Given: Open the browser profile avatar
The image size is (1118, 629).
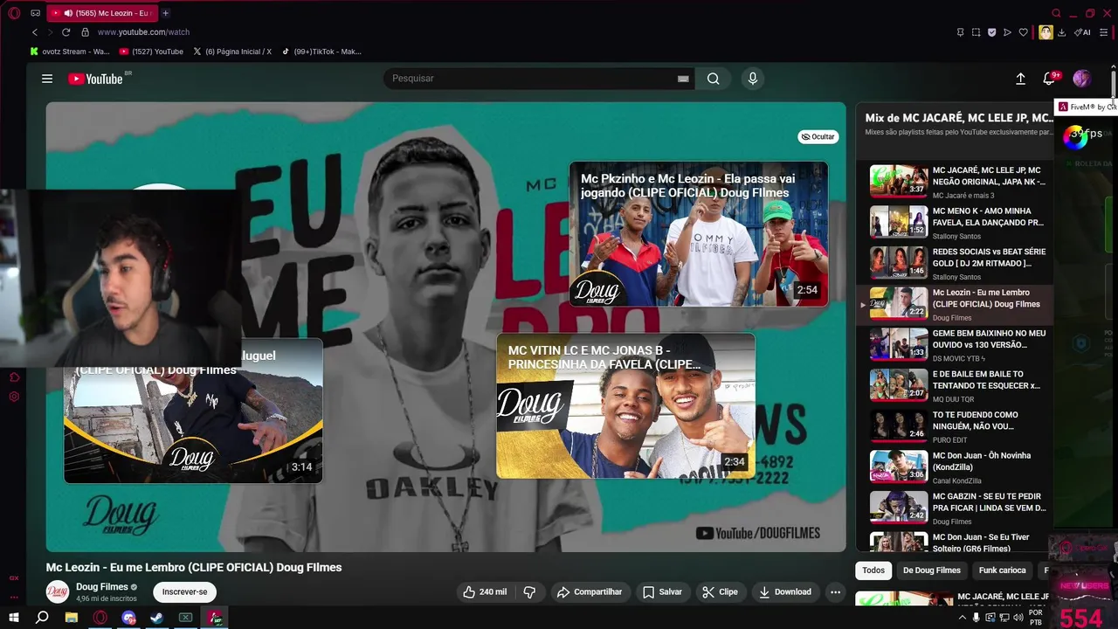Looking at the screenshot, I should coord(1046,32).
